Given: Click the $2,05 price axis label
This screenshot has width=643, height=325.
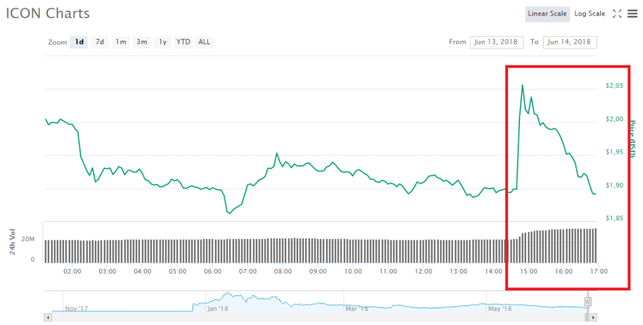Looking at the screenshot, I should (614, 86).
